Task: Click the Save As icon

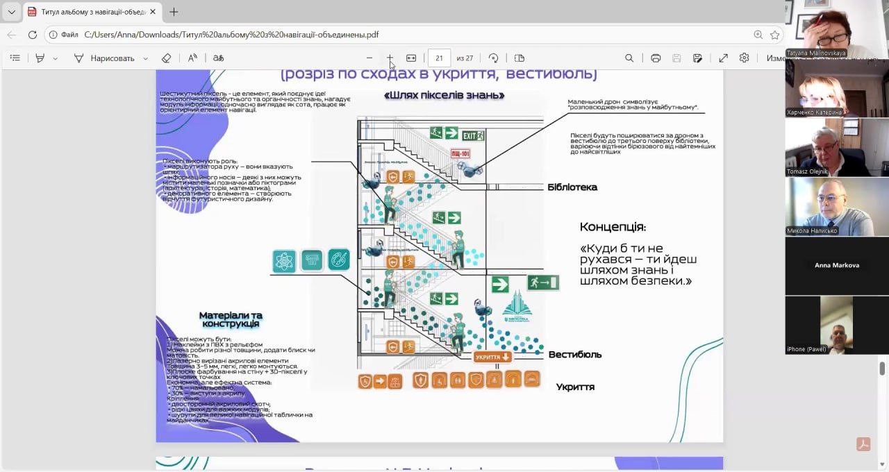Action: point(697,58)
